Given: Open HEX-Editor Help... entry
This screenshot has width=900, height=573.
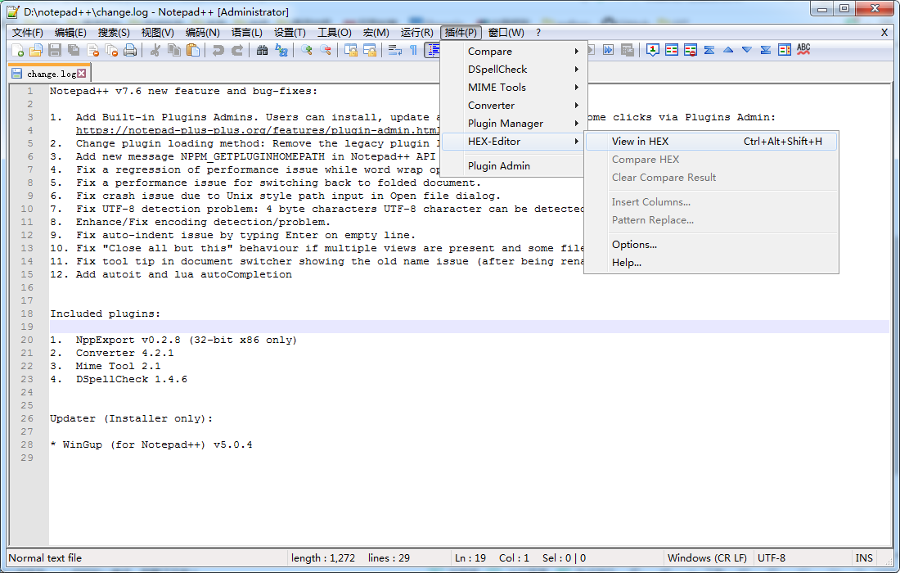Looking at the screenshot, I should pyautogui.click(x=711, y=263).
